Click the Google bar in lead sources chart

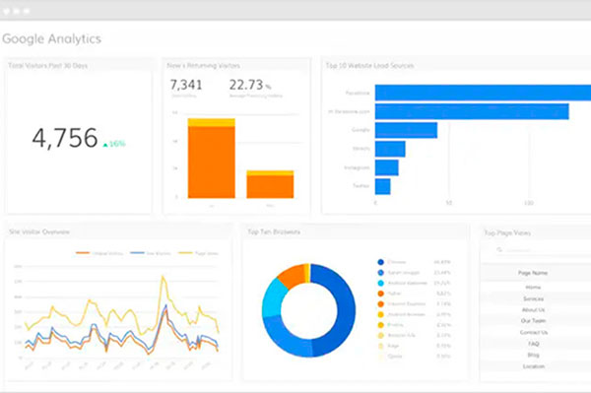point(406,130)
